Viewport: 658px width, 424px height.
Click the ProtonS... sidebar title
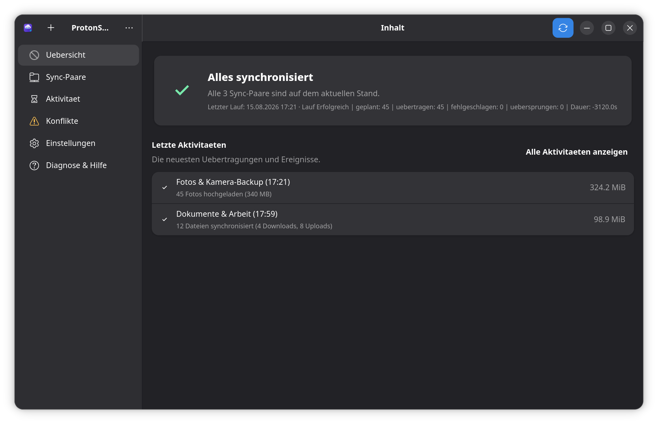90,28
